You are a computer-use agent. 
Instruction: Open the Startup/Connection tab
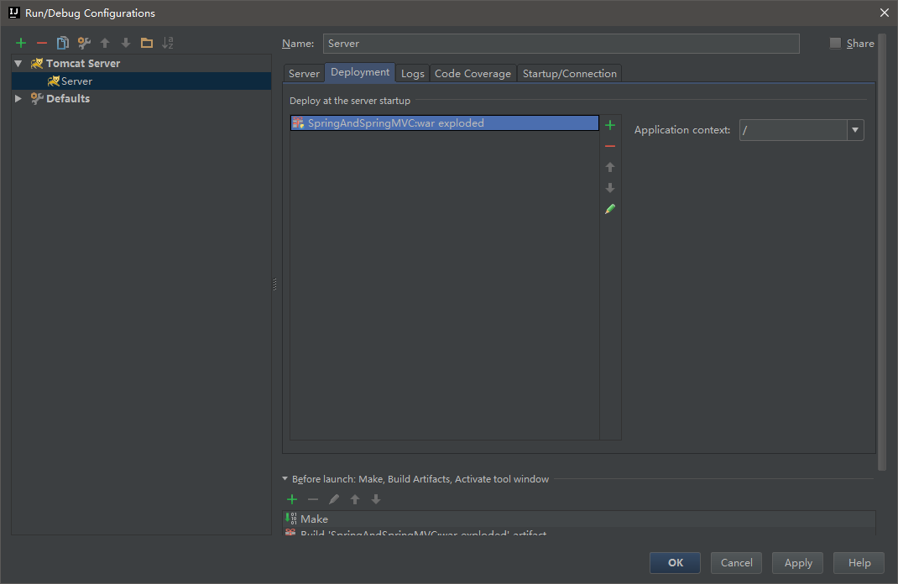(570, 73)
